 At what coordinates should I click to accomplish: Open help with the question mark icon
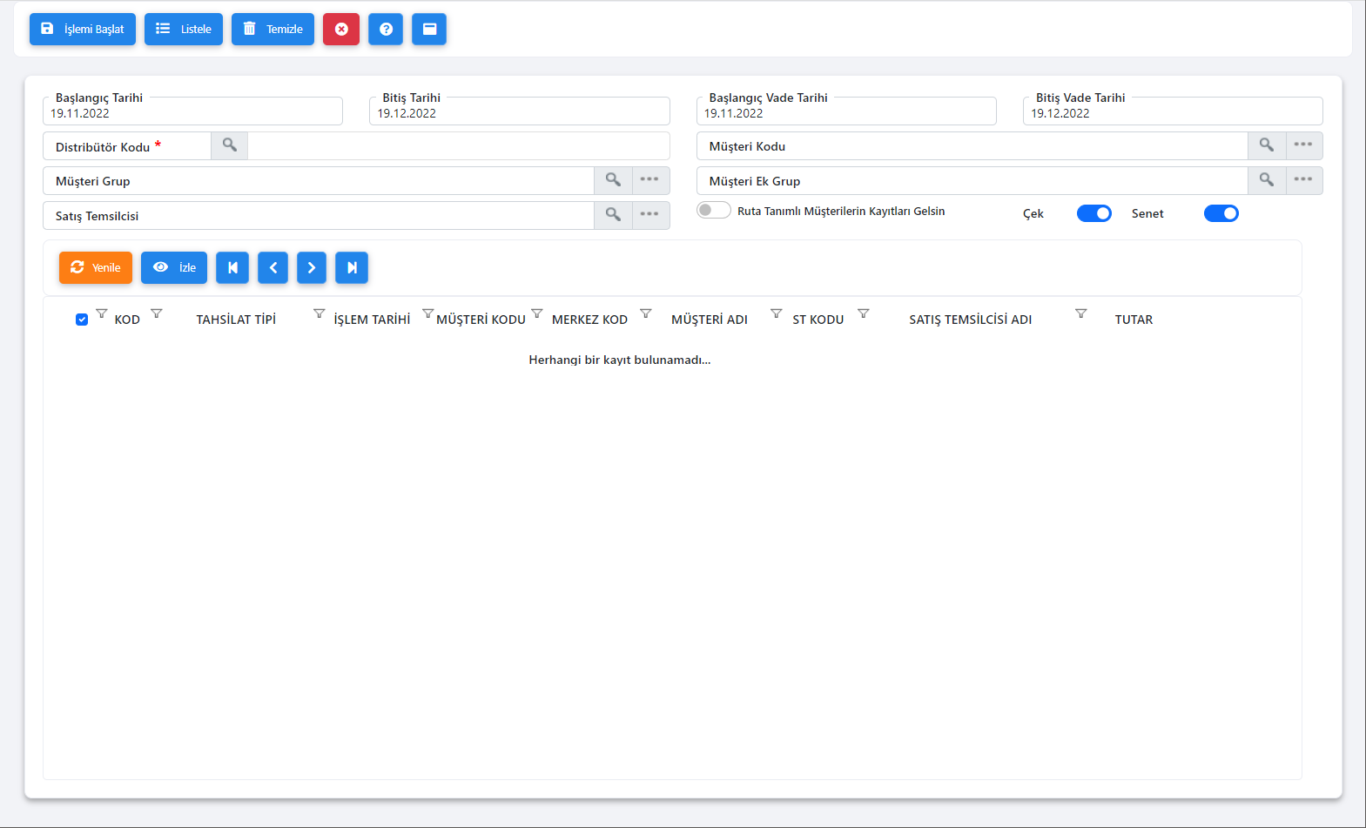point(386,30)
